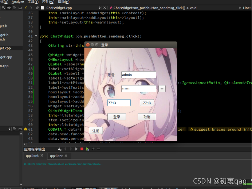Click the captcha input field containing 7713
The image size is (252, 189).
click(x=119, y=103)
